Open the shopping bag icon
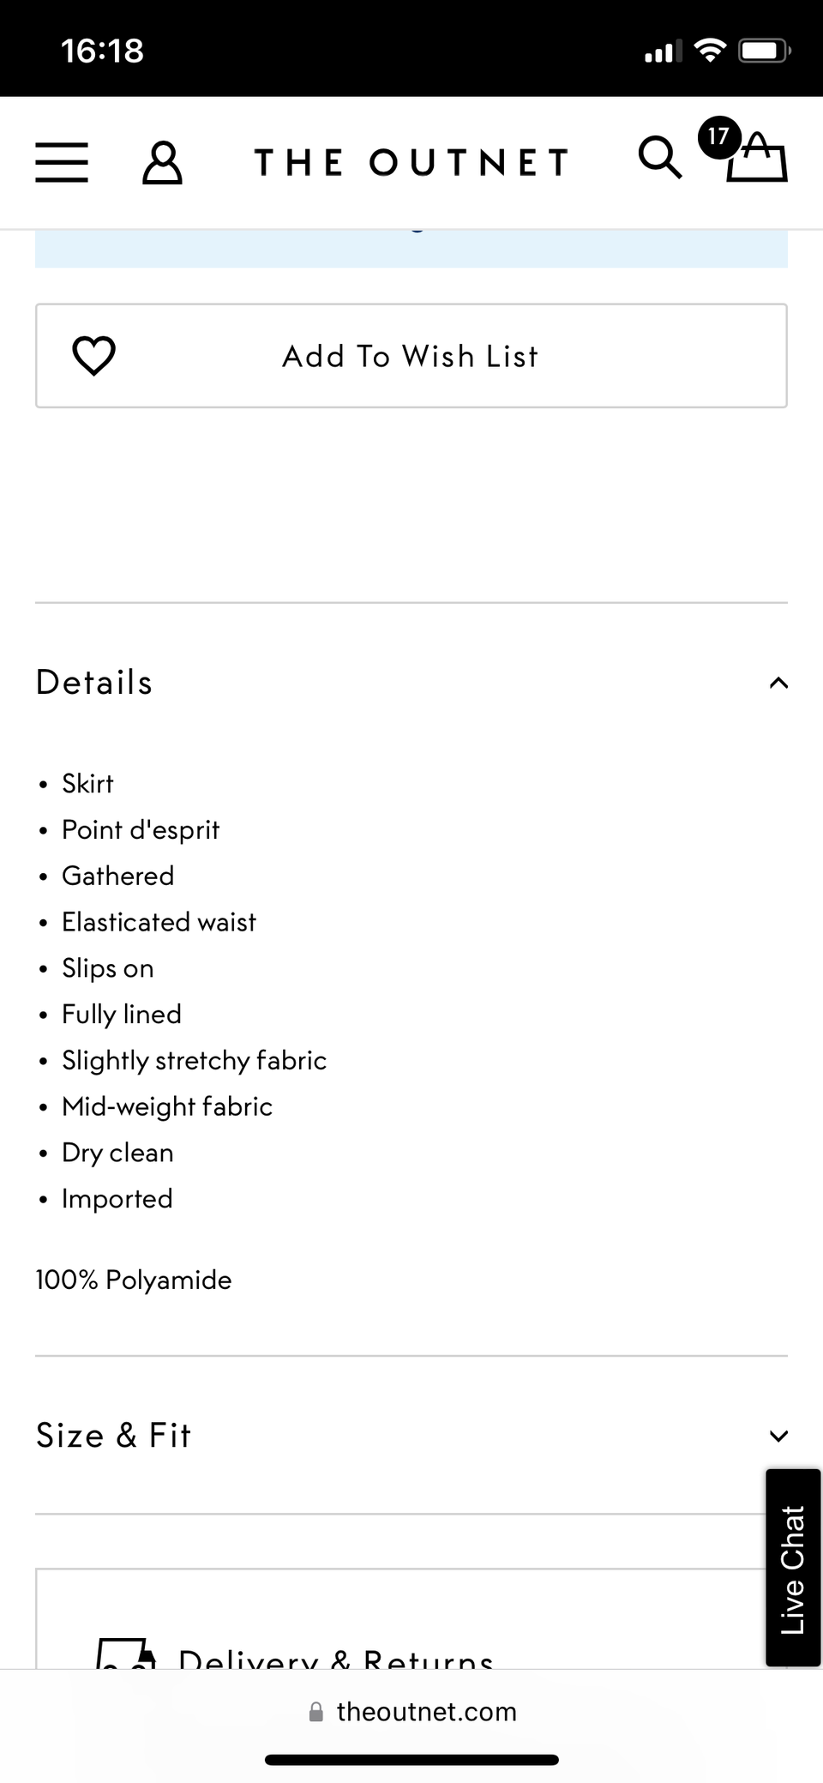This screenshot has width=823, height=1783. [757, 157]
